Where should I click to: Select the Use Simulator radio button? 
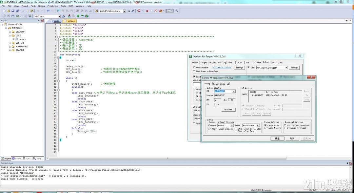[194, 67]
